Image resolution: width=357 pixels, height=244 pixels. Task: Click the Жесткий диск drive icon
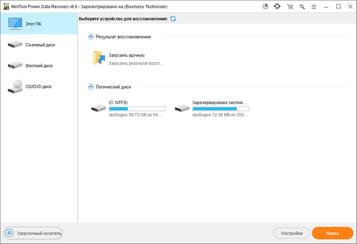point(15,65)
